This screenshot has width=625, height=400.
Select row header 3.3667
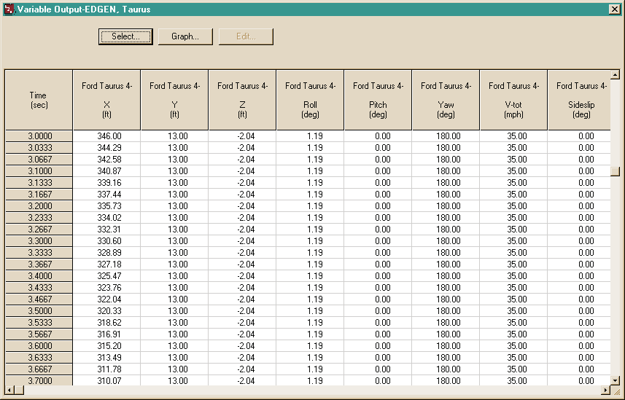(x=39, y=264)
